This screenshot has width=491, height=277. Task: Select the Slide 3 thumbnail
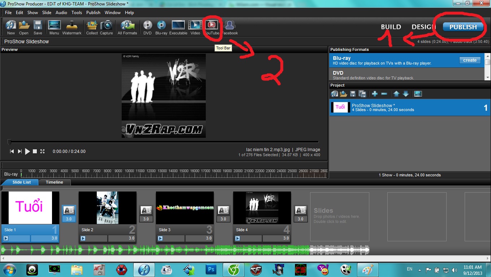[x=185, y=208]
